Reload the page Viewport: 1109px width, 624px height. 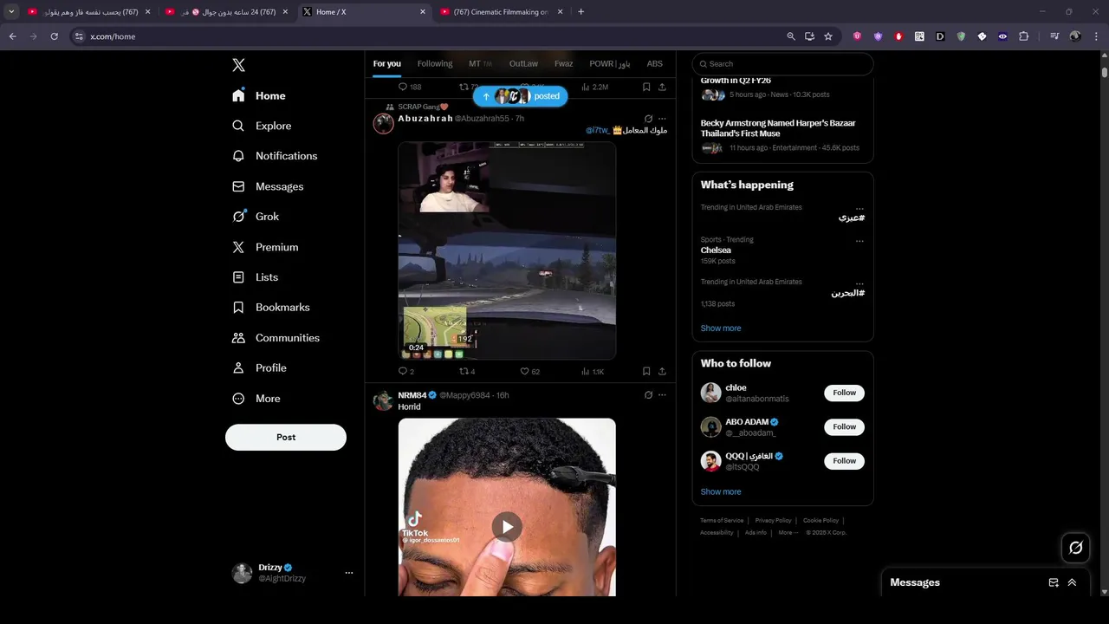pyautogui.click(x=54, y=36)
